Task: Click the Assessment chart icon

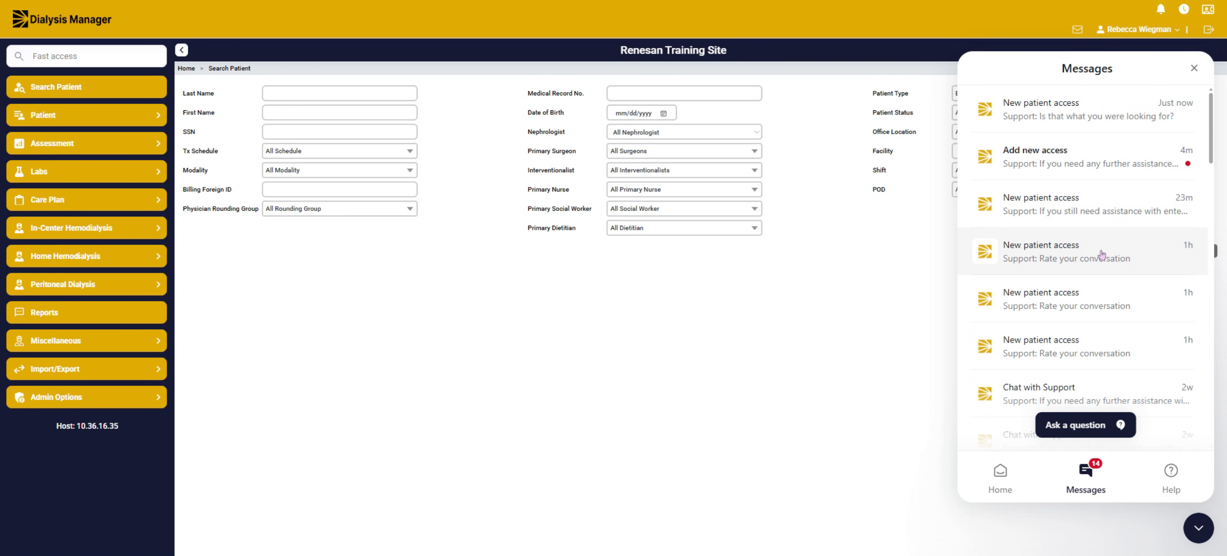Action: 19,143
